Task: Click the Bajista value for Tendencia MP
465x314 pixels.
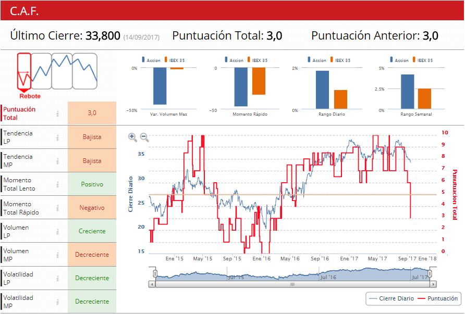Action: [x=92, y=161]
